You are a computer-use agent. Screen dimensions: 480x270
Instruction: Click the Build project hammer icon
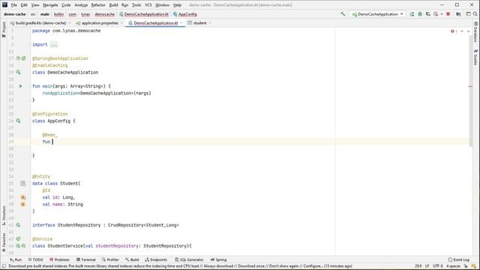343,14
